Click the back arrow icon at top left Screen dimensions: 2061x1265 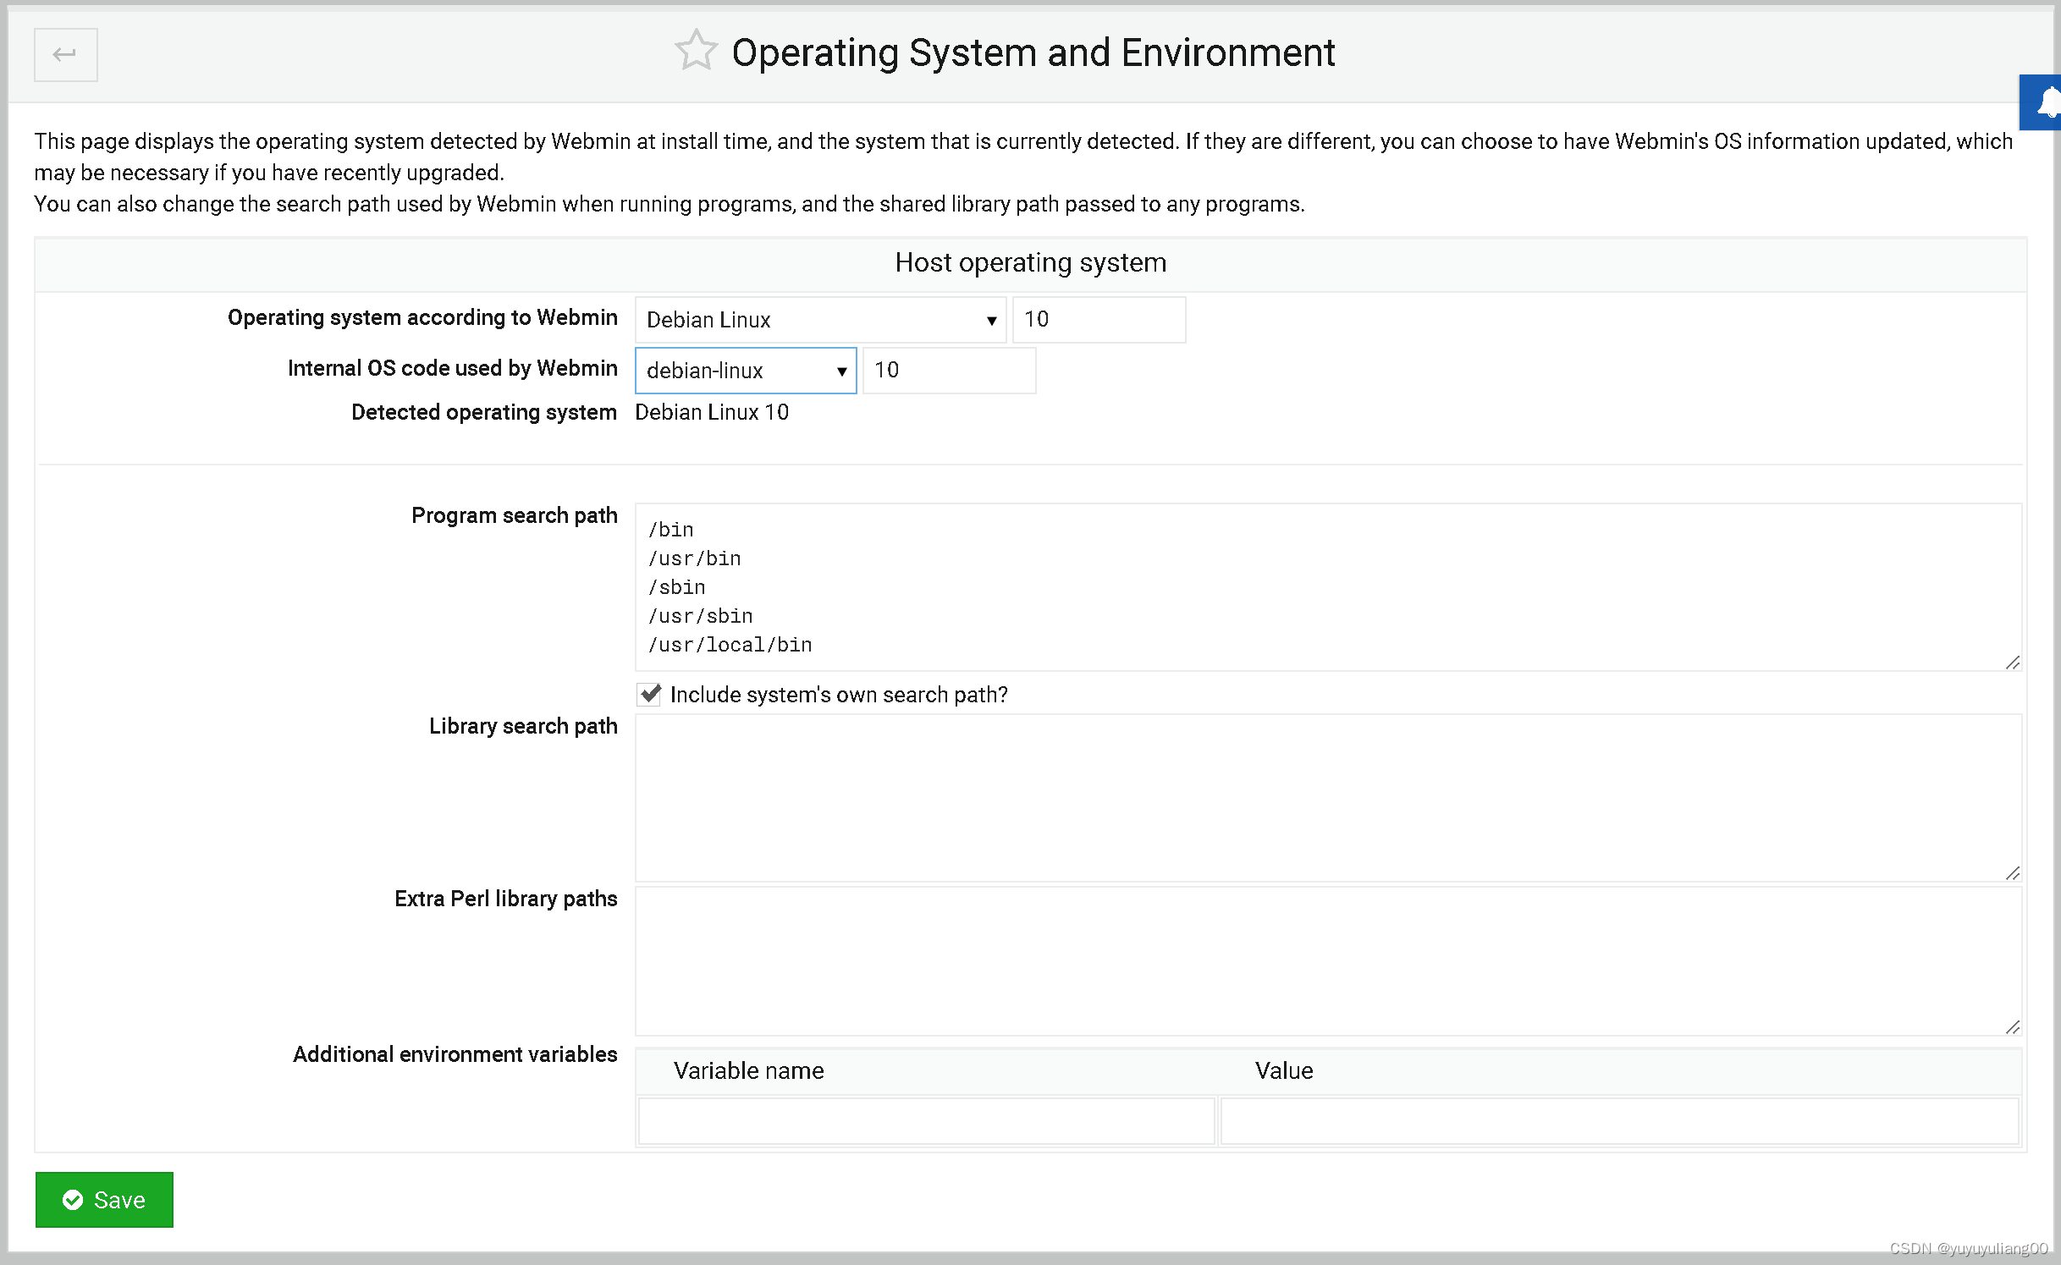point(65,54)
